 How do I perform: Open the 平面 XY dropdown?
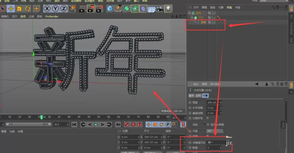(x=215, y=131)
